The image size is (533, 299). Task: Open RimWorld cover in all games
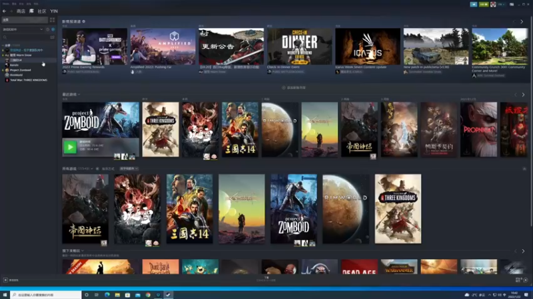coord(346,209)
